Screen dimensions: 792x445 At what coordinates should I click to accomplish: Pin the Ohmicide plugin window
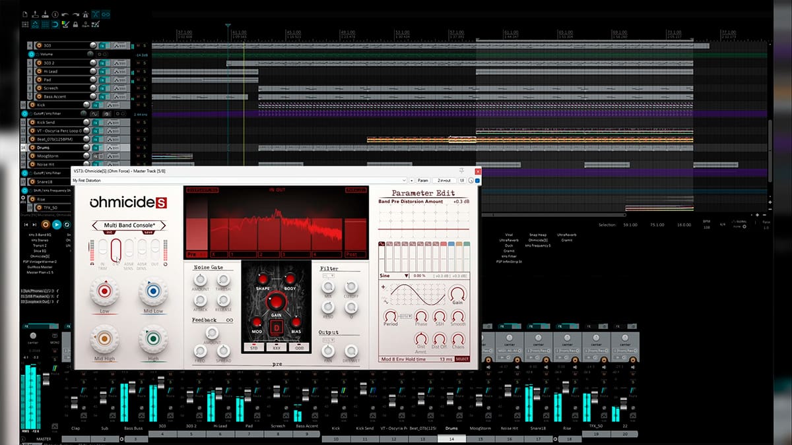pos(463,171)
